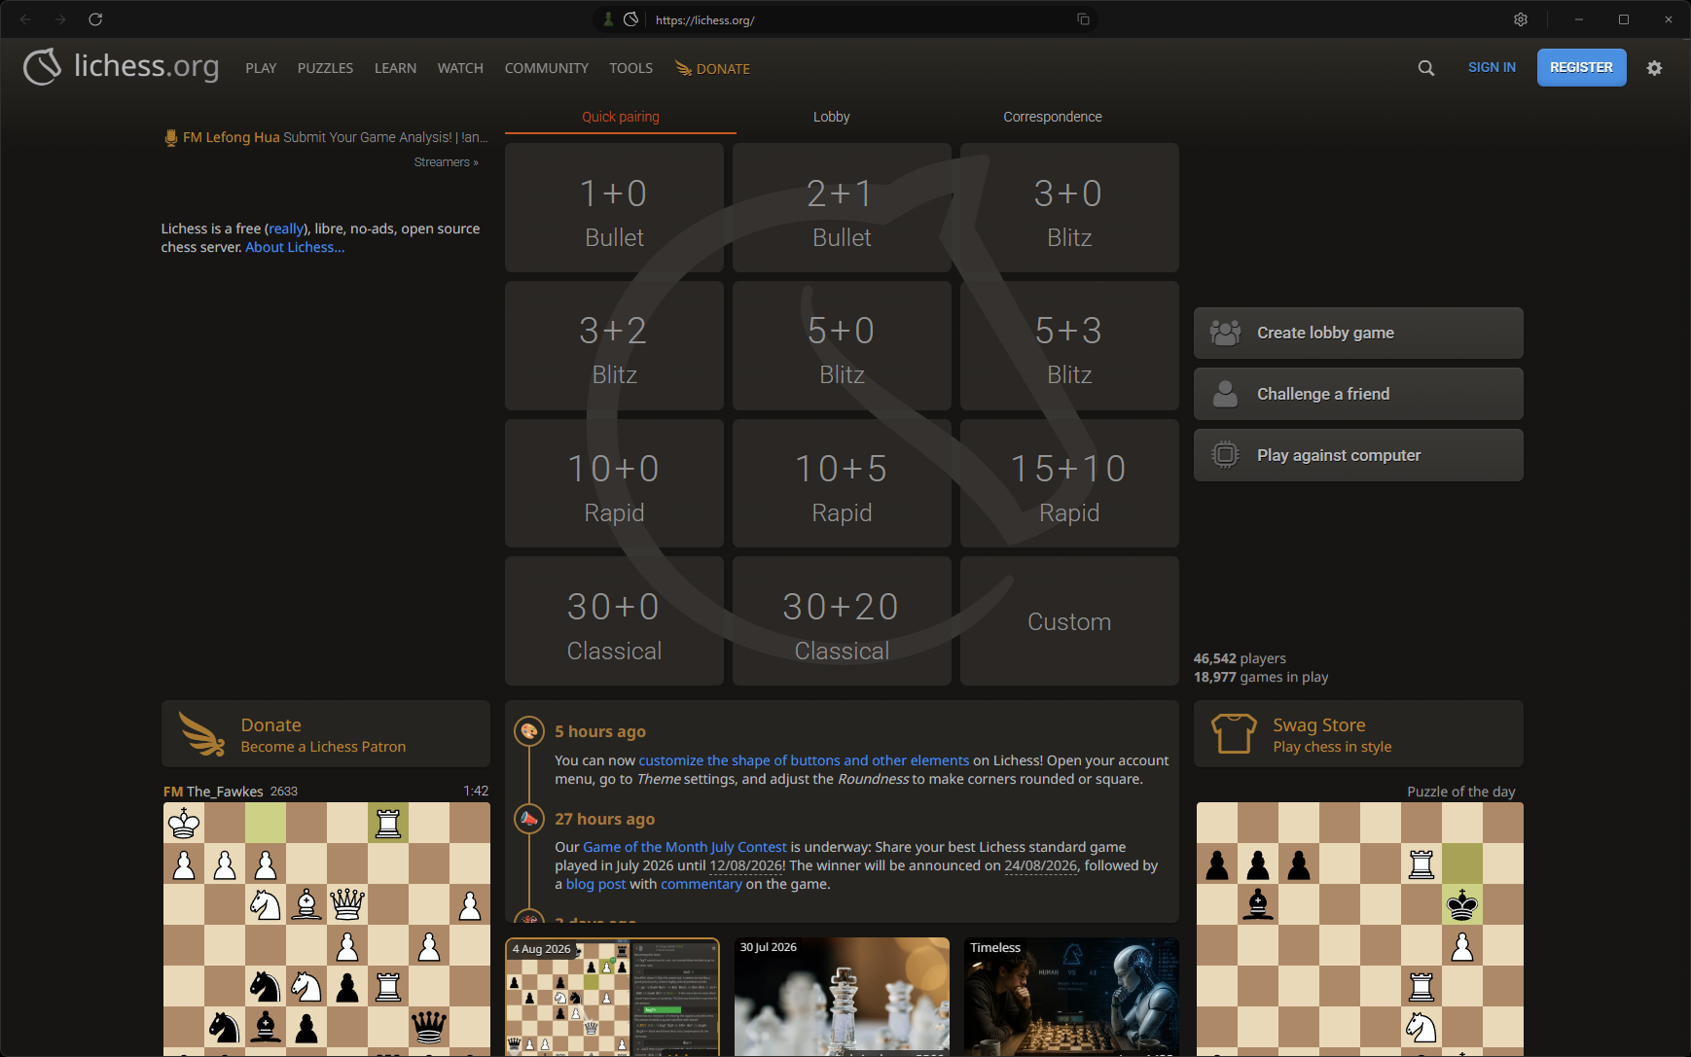Open the LEARN menu
The image size is (1691, 1057).
(x=395, y=68)
